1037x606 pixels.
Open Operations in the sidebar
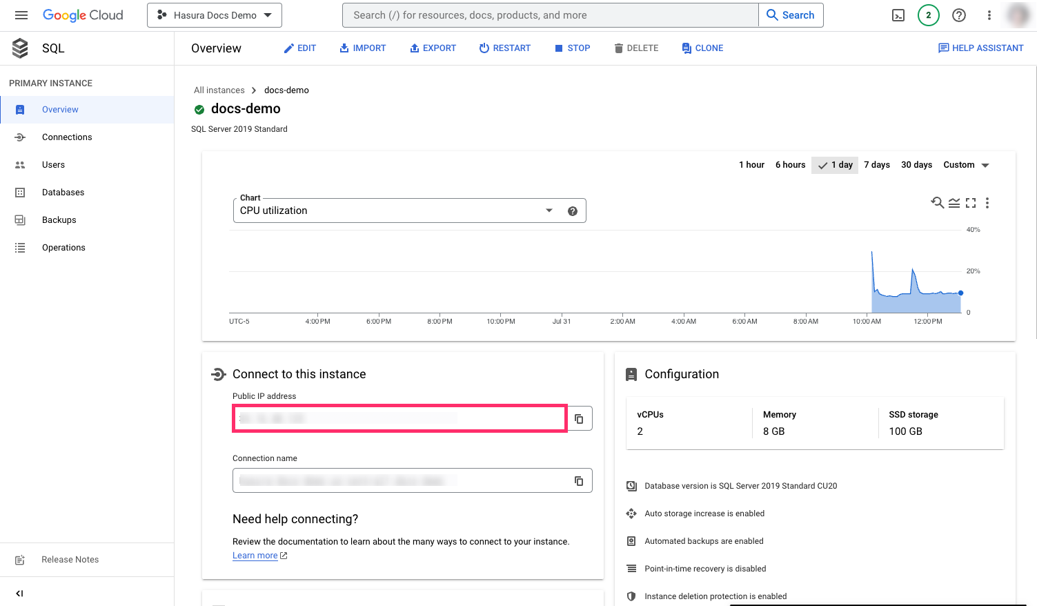[87, 248]
